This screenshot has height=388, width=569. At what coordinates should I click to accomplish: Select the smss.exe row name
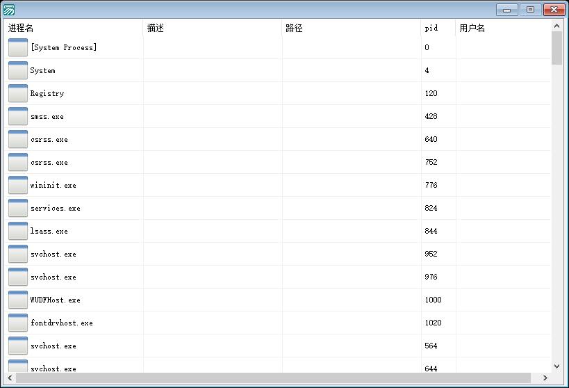click(47, 117)
